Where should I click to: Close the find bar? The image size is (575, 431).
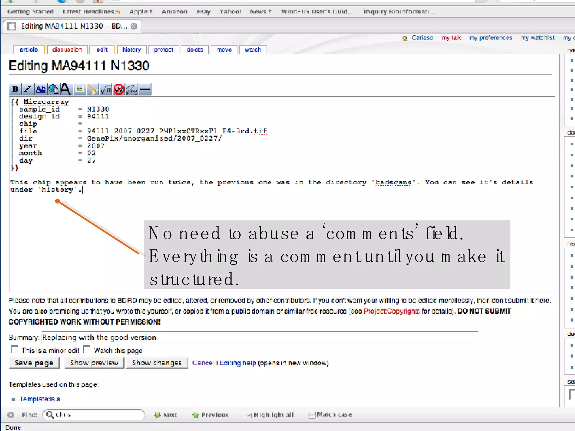11,415
